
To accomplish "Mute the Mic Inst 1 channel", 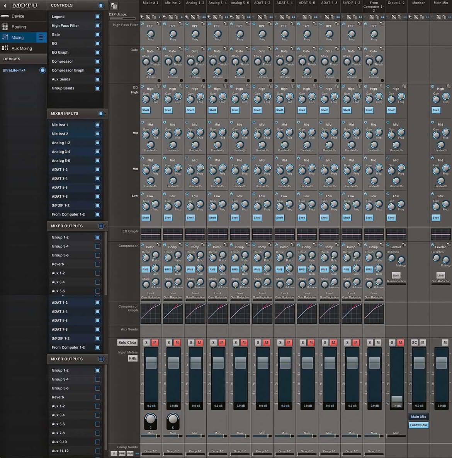I will pos(155,343).
